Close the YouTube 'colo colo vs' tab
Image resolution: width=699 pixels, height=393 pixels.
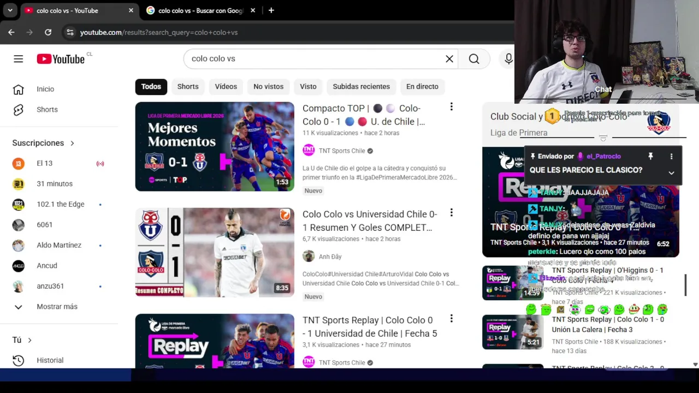pyautogui.click(x=131, y=10)
